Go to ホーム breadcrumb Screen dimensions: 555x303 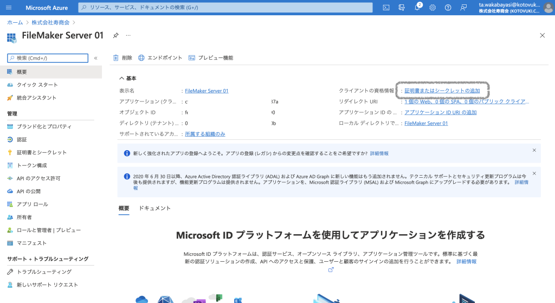coord(15,22)
